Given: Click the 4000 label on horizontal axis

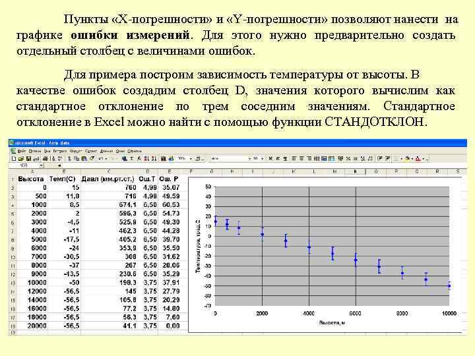Looking at the screenshot, I should tap(308, 313).
